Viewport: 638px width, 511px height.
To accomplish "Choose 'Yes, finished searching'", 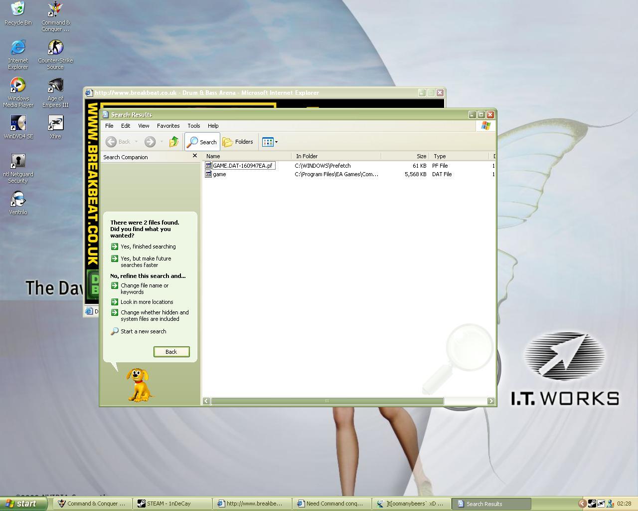I will click(x=144, y=247).
